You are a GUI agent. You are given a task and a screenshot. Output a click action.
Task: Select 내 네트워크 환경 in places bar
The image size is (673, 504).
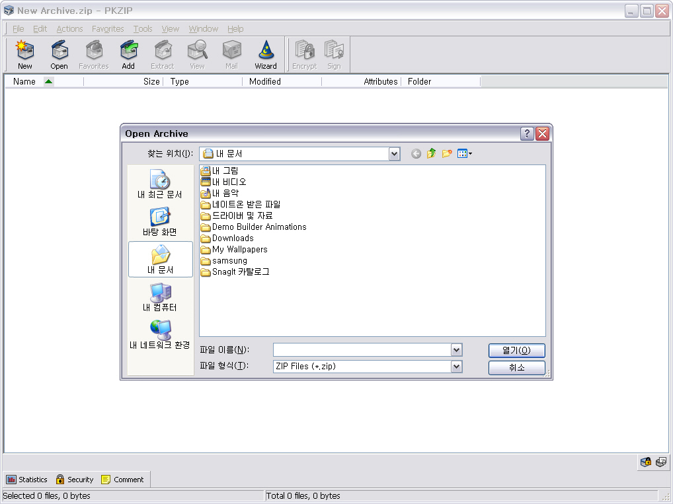point(160,335)
